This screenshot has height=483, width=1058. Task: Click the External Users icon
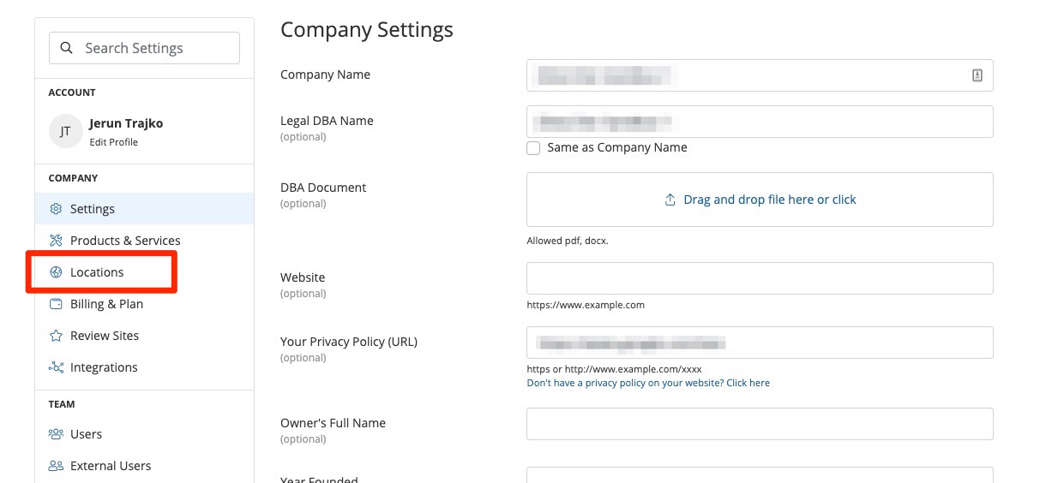point(56,466)
